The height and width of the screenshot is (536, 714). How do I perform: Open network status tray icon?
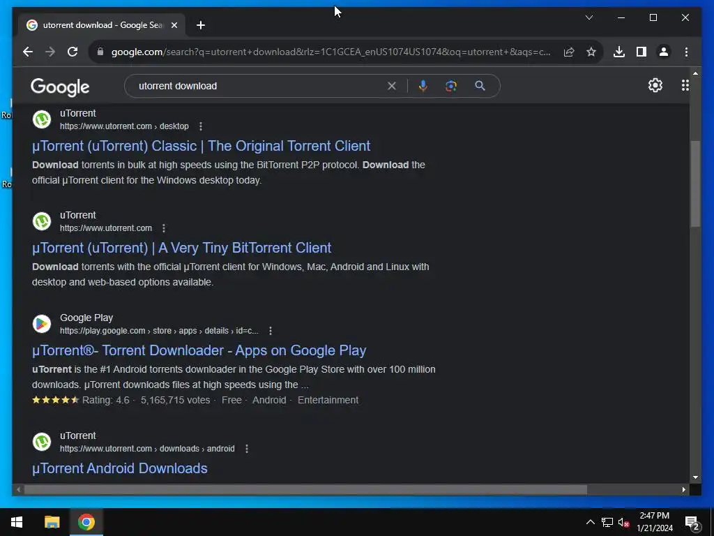[x=607, y=522]
